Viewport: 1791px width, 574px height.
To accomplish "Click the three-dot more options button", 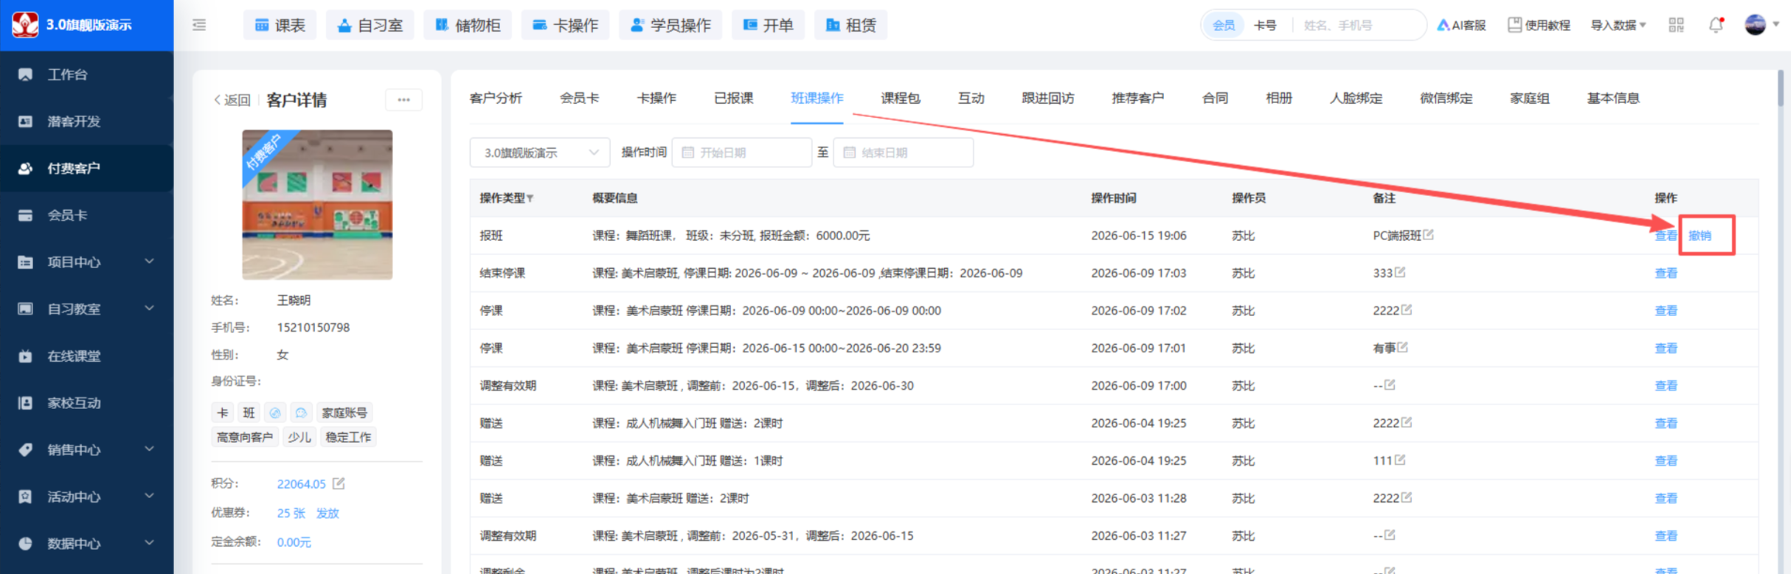I will click(403, 99).
